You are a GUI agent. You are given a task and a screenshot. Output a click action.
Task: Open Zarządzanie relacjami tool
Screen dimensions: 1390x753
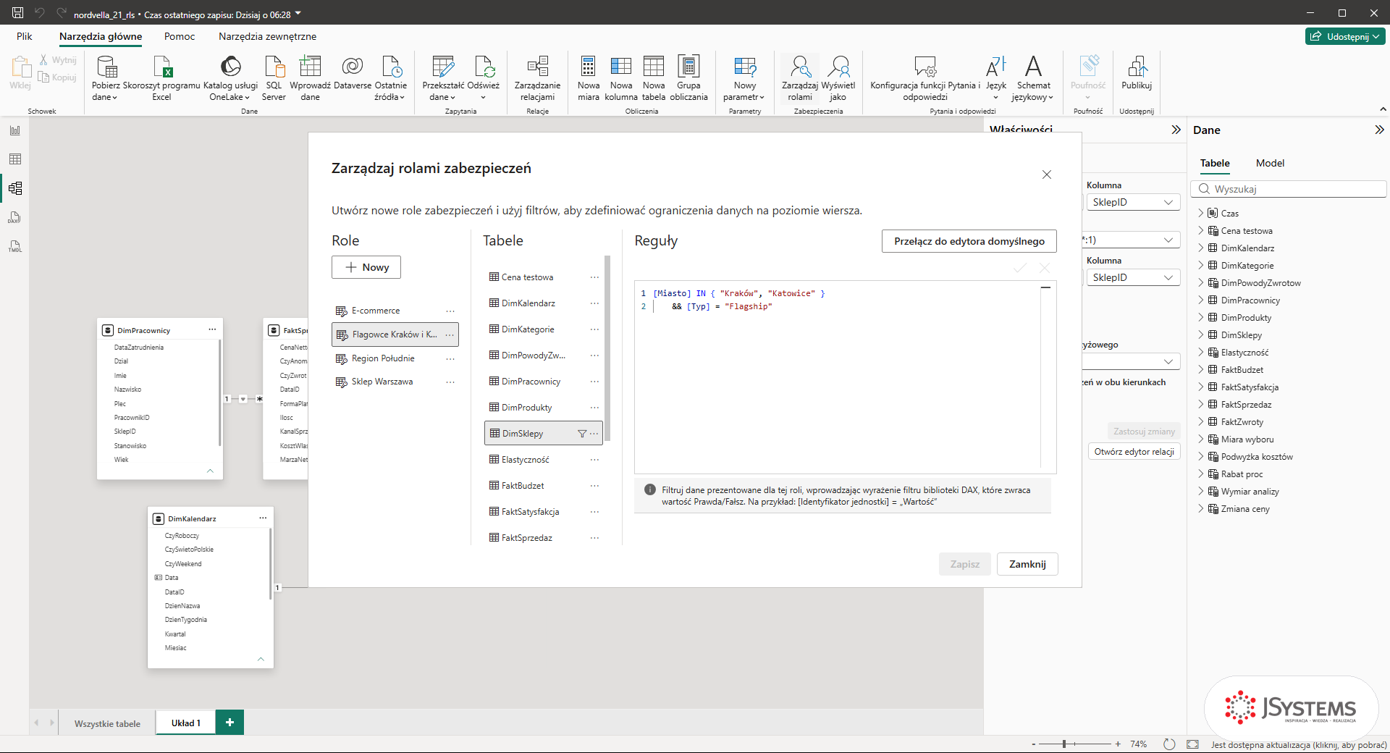(537, 78)
